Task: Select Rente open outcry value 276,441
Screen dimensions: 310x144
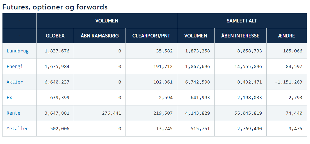Action: [112, 113]
